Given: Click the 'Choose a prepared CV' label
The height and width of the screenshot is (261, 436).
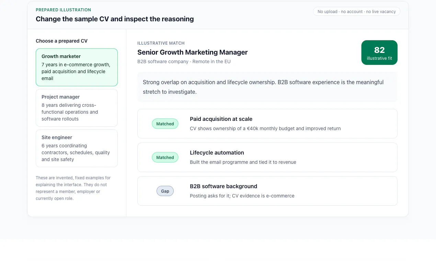Looking at the screenshot, I should pos(62,41).
